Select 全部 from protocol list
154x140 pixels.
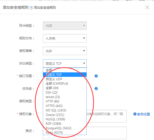point(65,70)
